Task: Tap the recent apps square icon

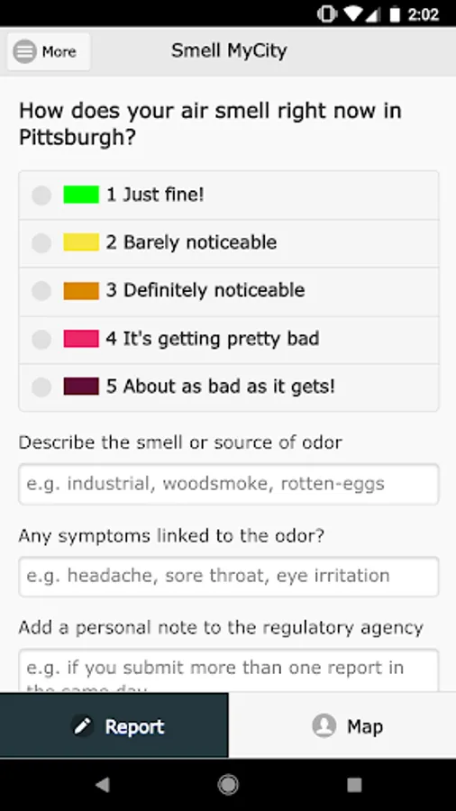Action: (354, 785)
